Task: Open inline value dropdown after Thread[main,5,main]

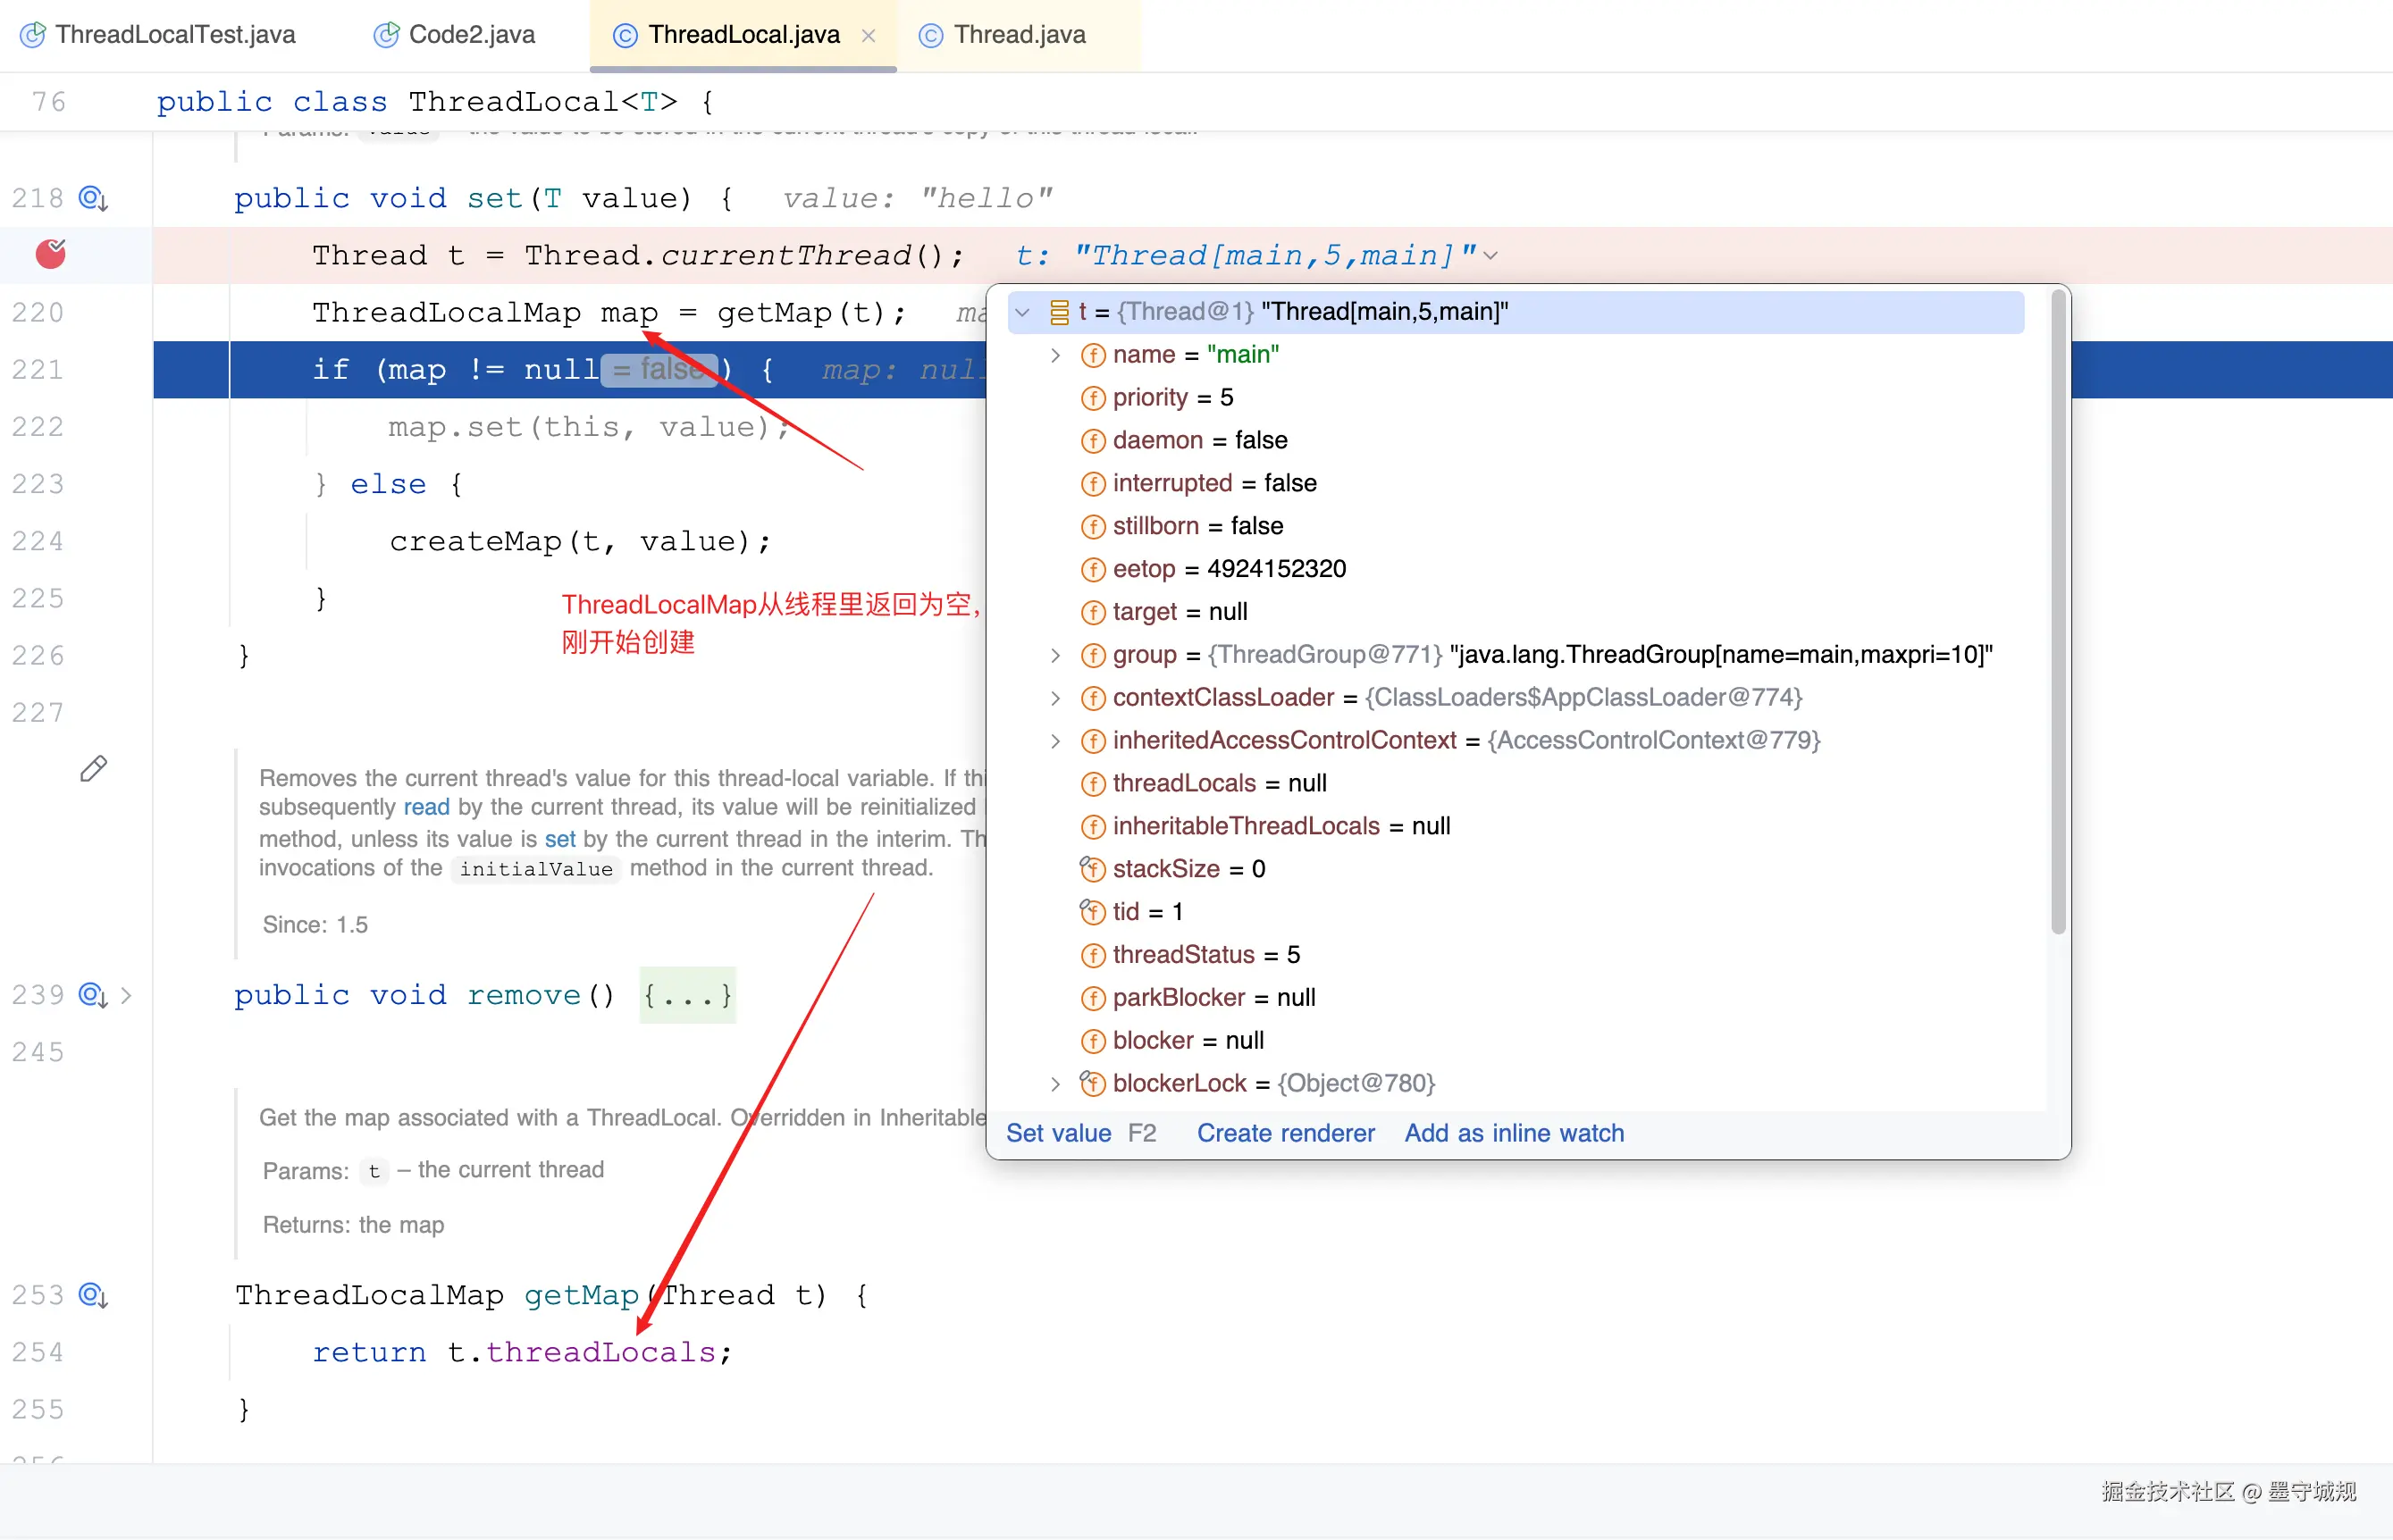Action: point(1490,256)
